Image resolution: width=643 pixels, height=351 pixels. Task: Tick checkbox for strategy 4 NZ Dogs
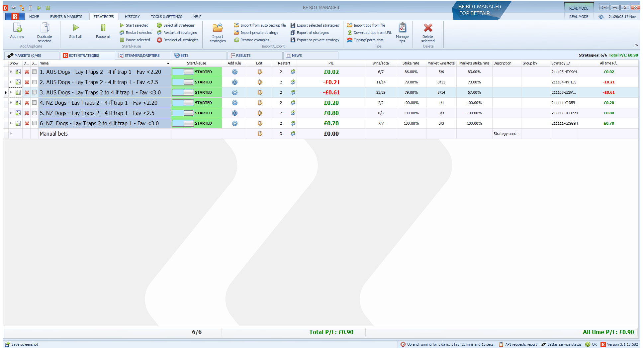point(35,103)
